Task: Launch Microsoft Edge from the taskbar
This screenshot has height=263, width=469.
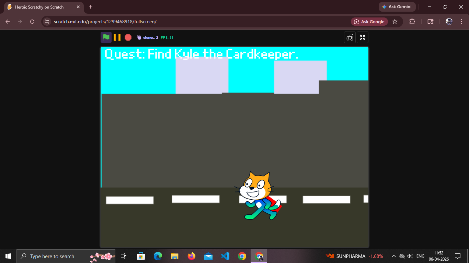Action: click(158, 256)
